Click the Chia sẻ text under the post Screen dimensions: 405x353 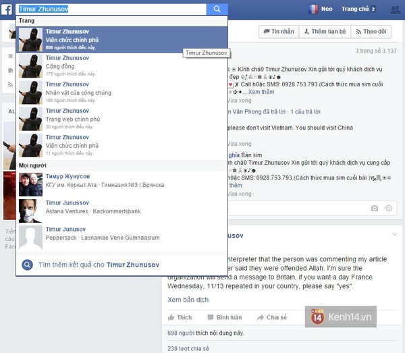[277, 317]
